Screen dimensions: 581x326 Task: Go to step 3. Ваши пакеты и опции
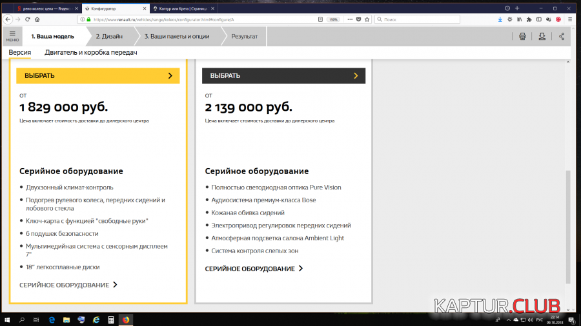click(x=177, y=36)
